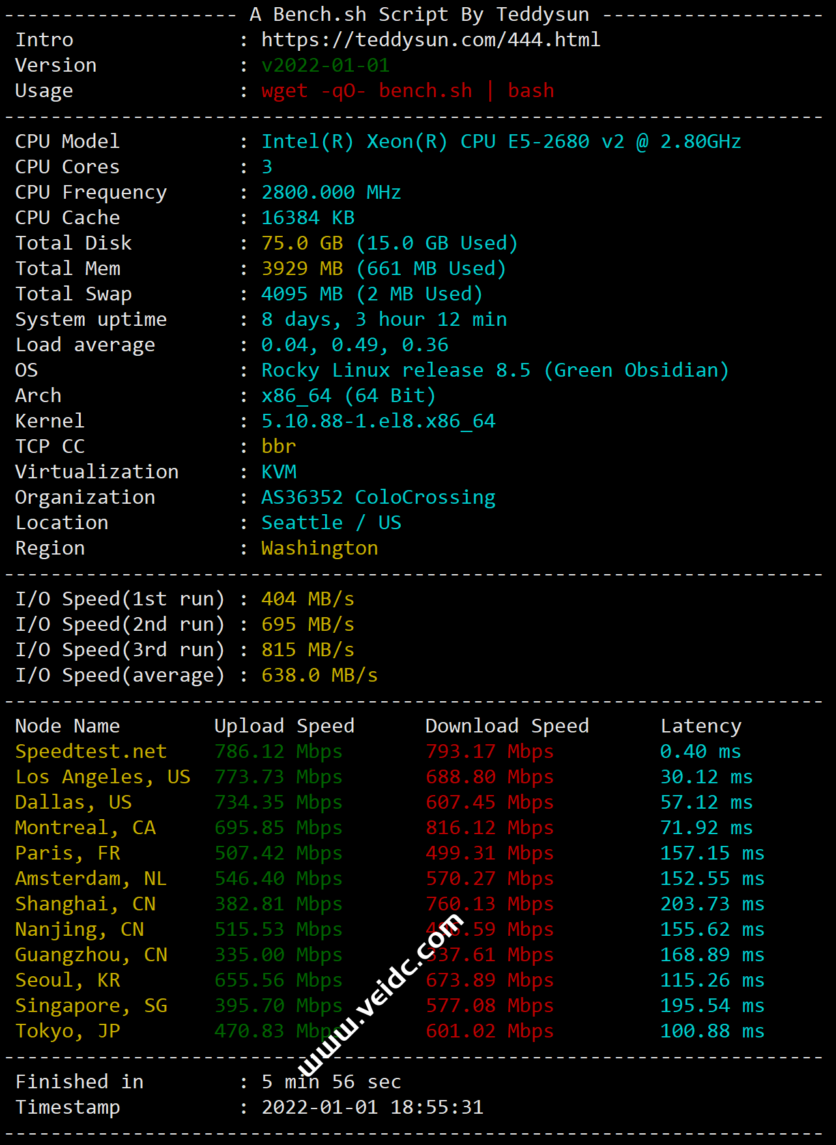Viewport: 836px width, 1145px height.
Task: Click the v2022-01-01 version text
Action: 325,65
